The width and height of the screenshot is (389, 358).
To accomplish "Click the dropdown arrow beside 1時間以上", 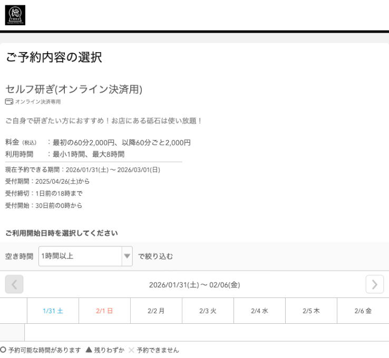I will pyautogui.click(x=127, y=256).
